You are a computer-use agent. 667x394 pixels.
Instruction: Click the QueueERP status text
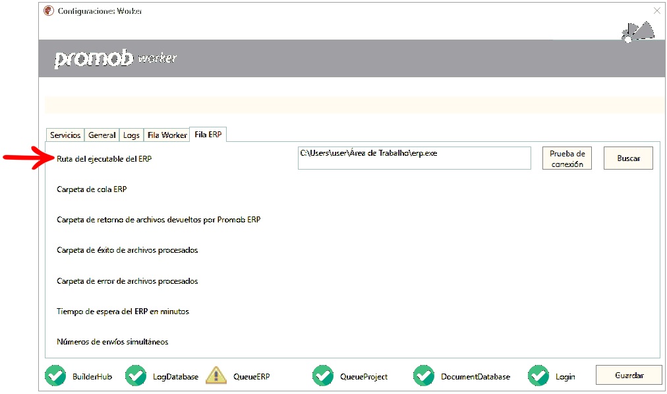click(251, 377)
